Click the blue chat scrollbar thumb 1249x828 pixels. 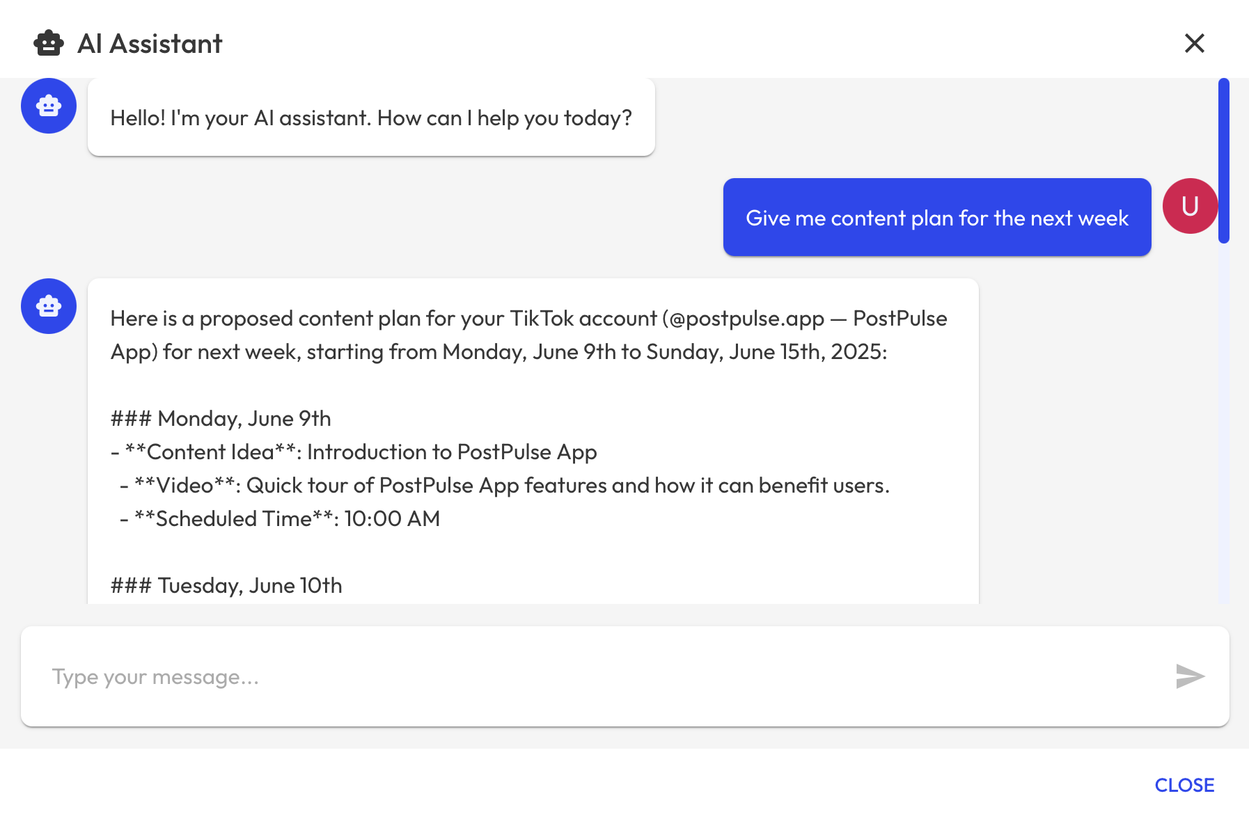point(1223,160)
